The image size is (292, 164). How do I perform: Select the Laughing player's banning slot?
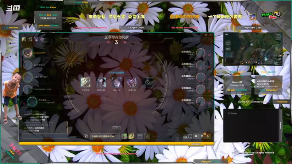[32, 102]
